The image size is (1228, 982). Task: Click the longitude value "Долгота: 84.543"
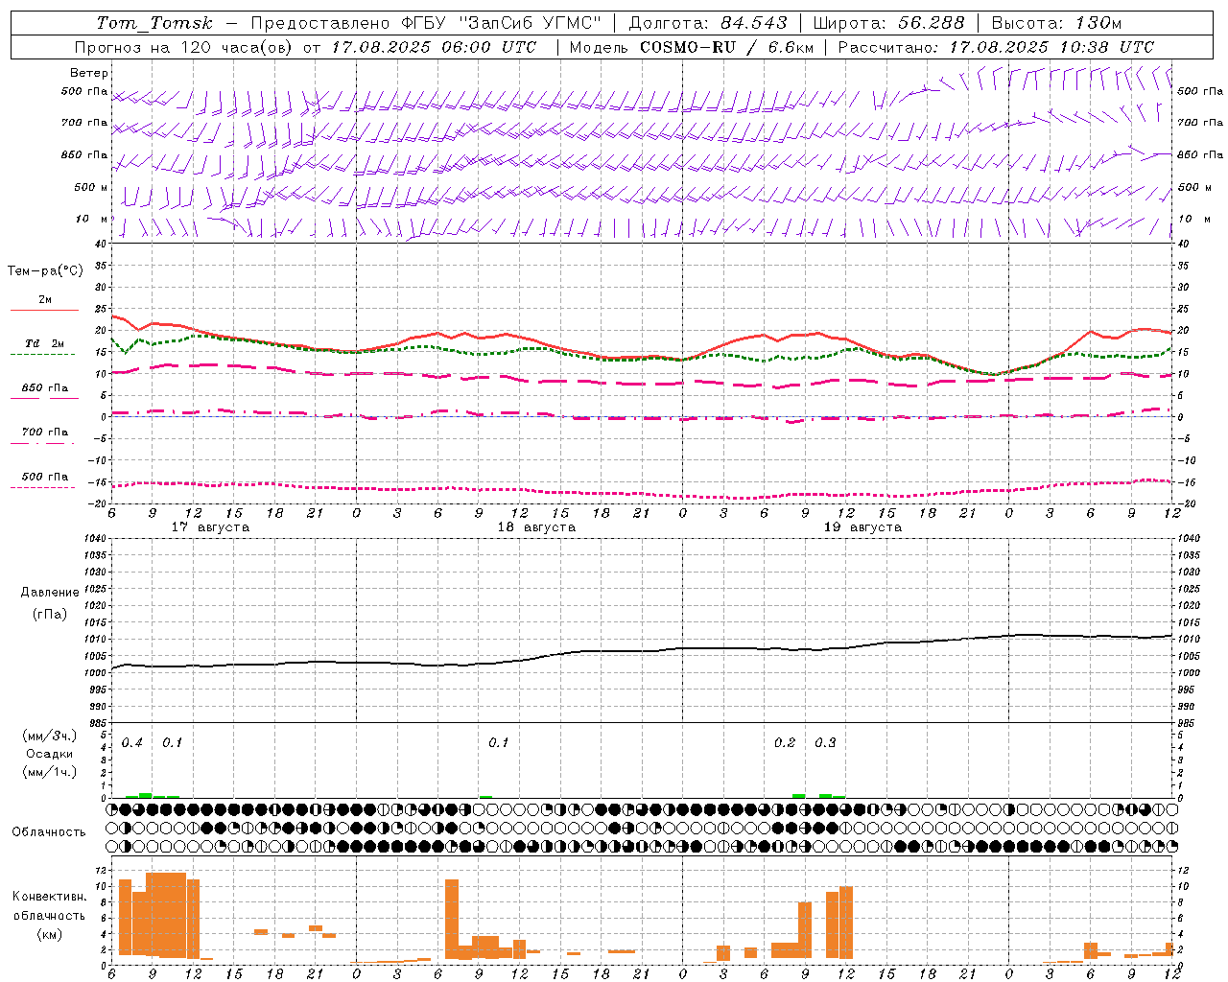click(708, 23)
